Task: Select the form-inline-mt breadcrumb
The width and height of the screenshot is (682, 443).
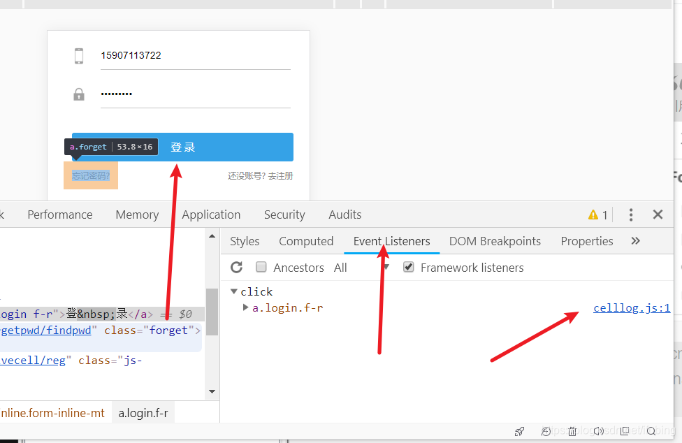Action: pos(52,413)
